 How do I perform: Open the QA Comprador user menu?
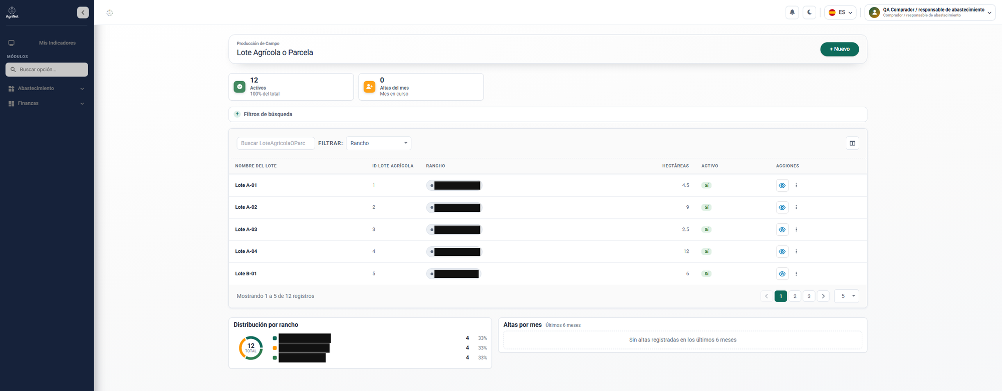pyautogui.click(x=930, y=13)
